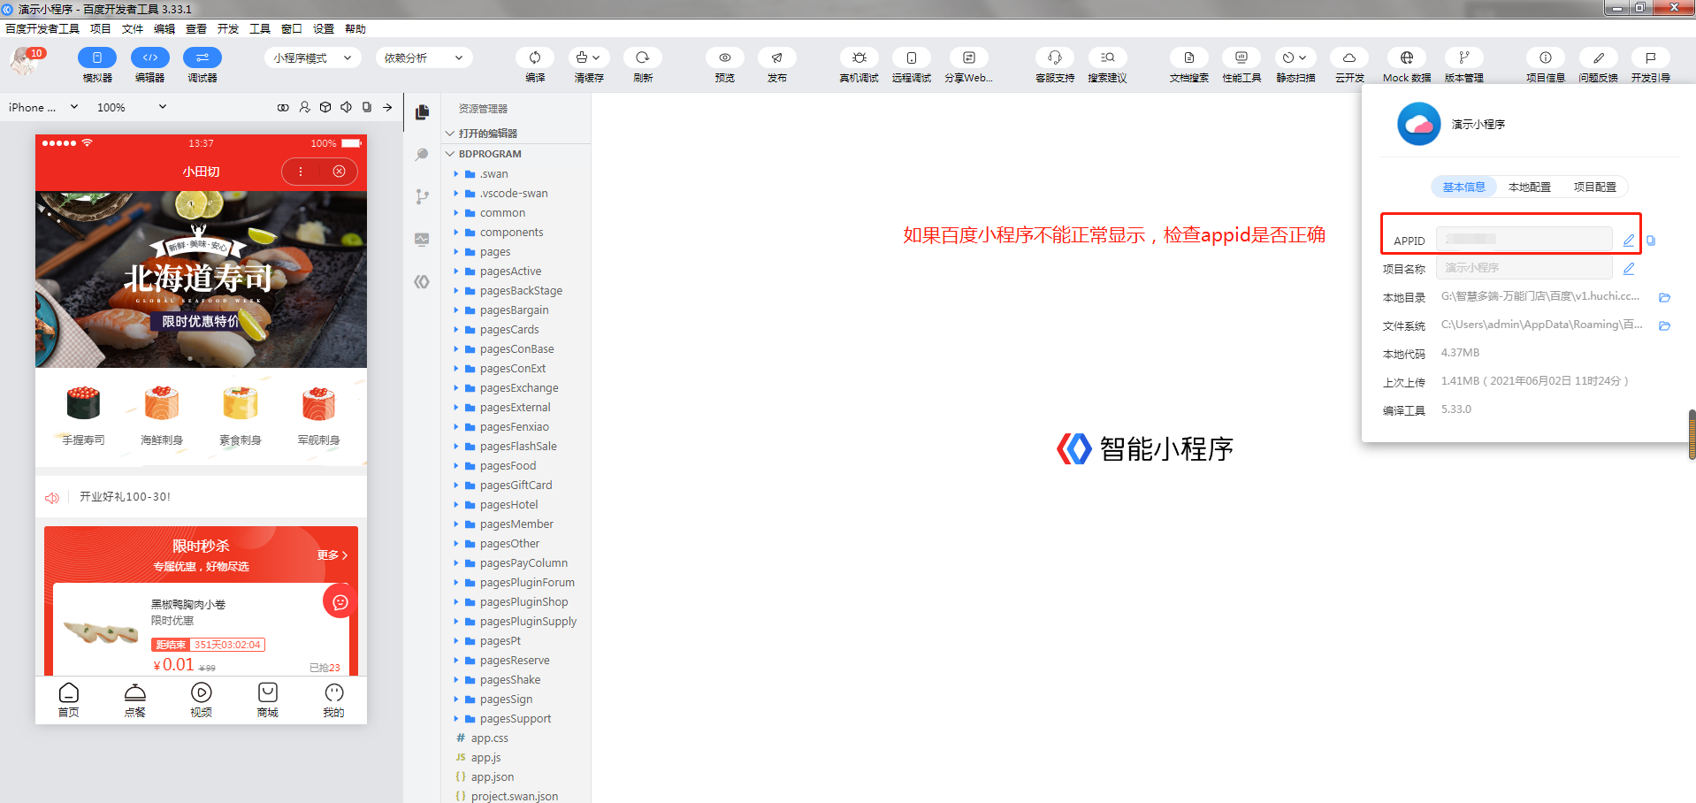Click the 发布 publish icon
The height and width of the screenshot is (803, 1696).
[x=777, y=57]
